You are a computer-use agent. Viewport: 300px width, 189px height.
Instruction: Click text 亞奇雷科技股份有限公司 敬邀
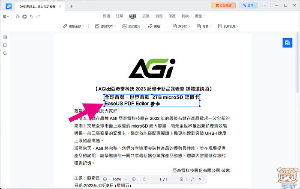pos(201,171)
